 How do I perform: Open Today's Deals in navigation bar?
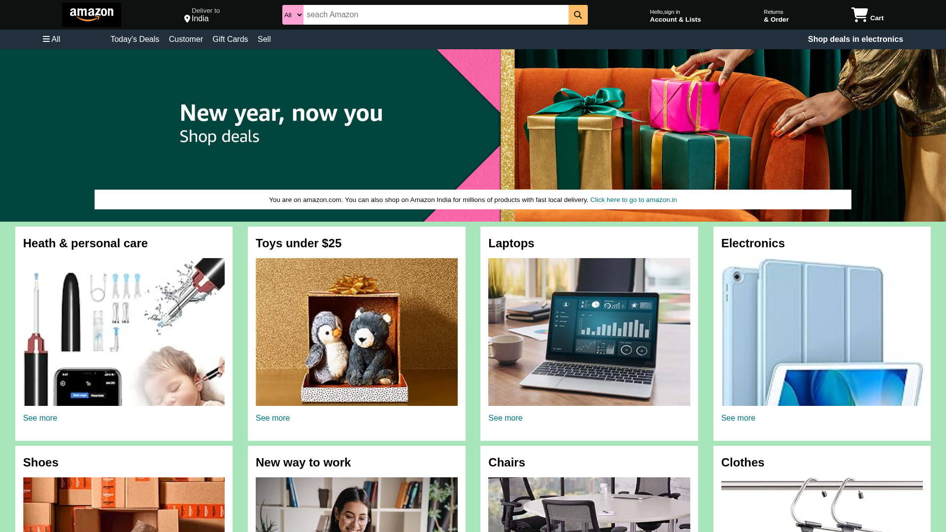tap(135, 39)
